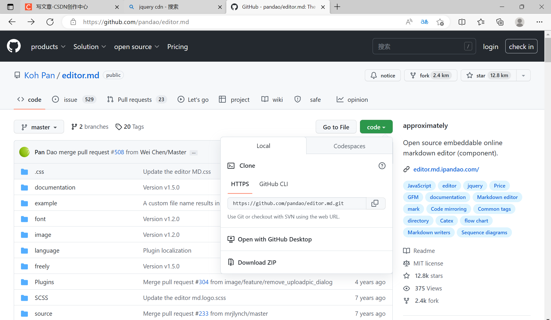Open the .css folder

click(x=39, y=172)
